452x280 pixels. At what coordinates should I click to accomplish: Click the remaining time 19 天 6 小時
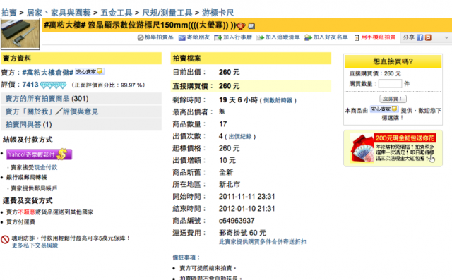pyautogui.click(x=238, y=100)
